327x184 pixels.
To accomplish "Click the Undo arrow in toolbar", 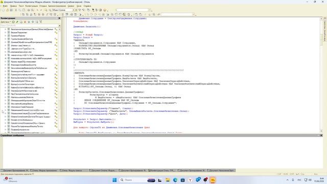I will click(37, 10).
